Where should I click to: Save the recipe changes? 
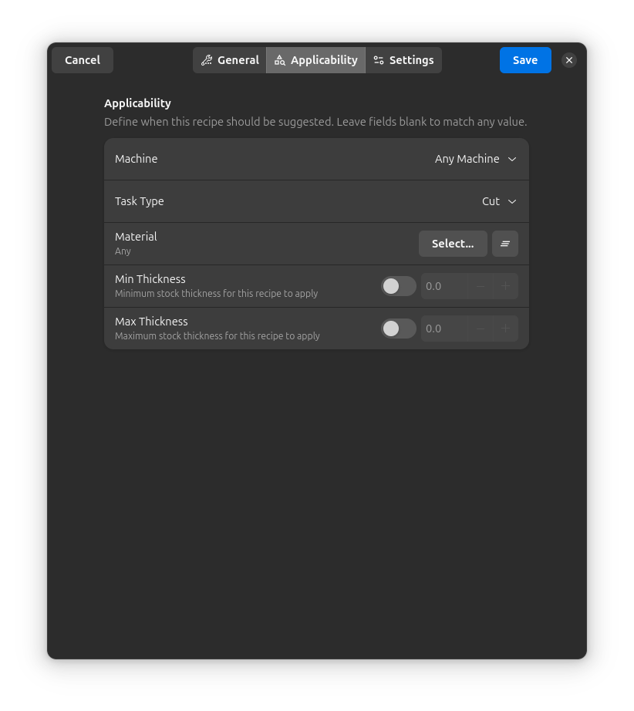click(x=525, y=59)
